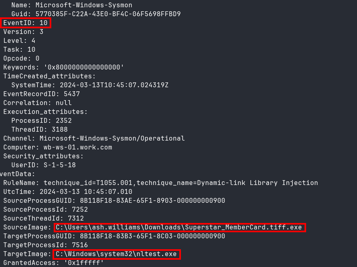
Task: Click the SourceProcessGUID value
Action: [x=152, y=200]
